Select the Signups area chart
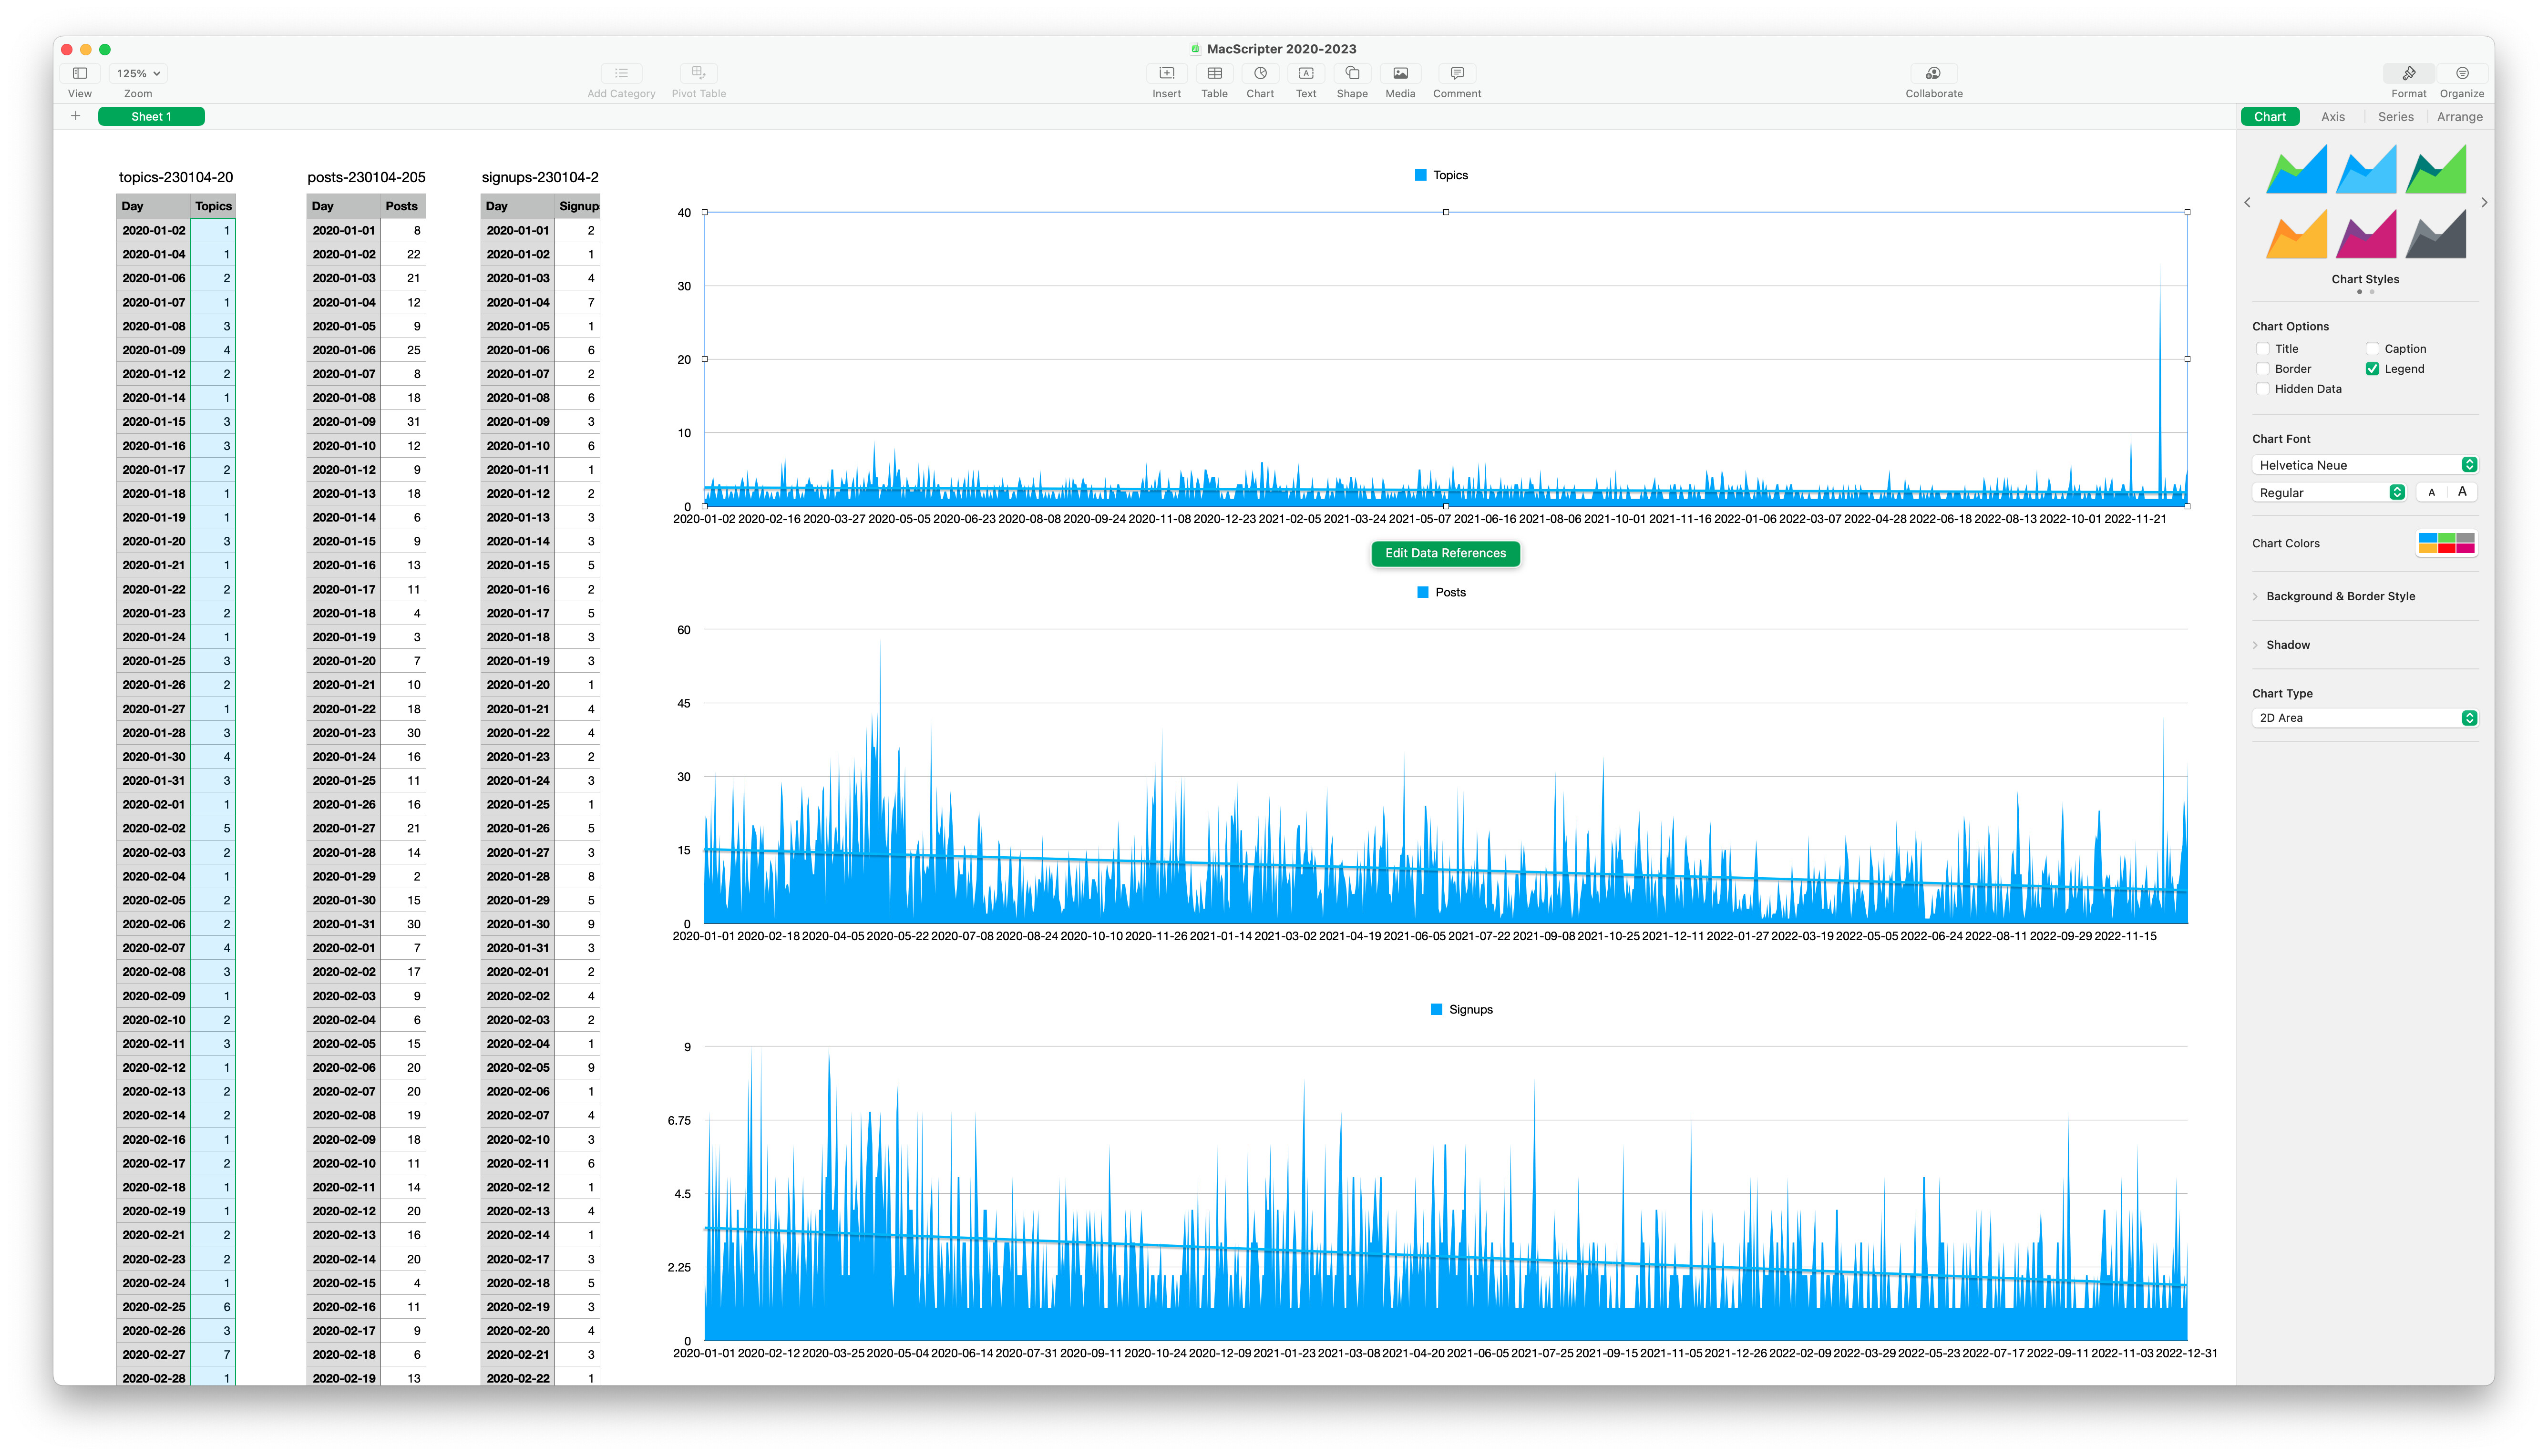Viewport: 2548px width, 1456px height. (1445, 1193)
